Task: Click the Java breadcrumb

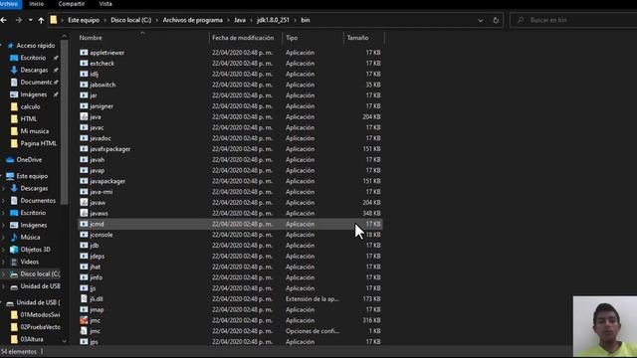Action: tap(240, 20)
